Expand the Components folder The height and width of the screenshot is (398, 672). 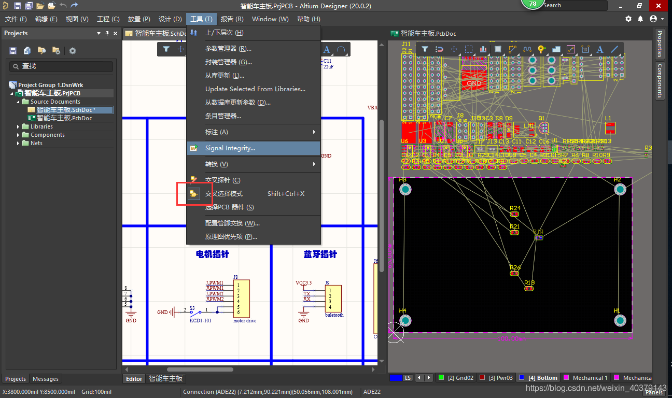coord(18,135)
